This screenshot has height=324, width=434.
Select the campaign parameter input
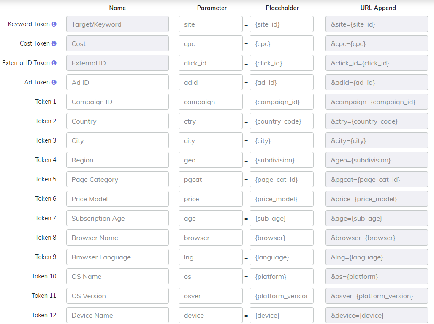click(210, 102)
